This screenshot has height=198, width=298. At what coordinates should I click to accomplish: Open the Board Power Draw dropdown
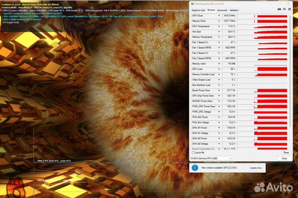[x=219, y=90]
